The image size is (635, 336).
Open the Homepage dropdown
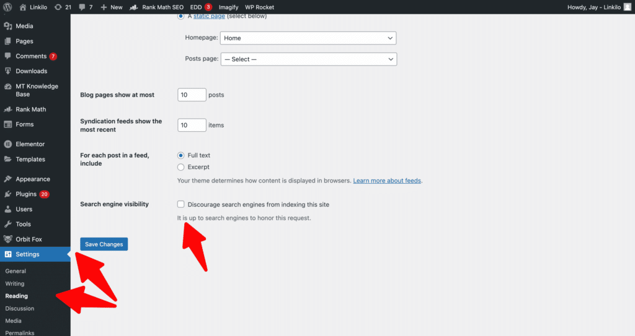point(308,38)
